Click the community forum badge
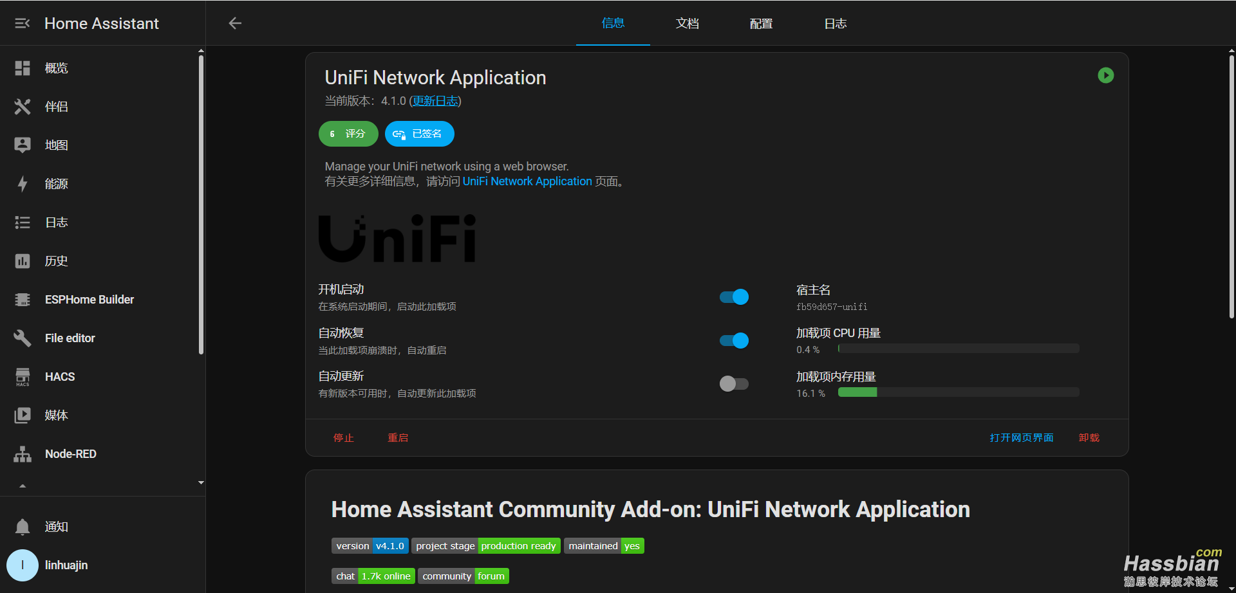Screen dimensions: 1236x593 [x=464, y=576]
